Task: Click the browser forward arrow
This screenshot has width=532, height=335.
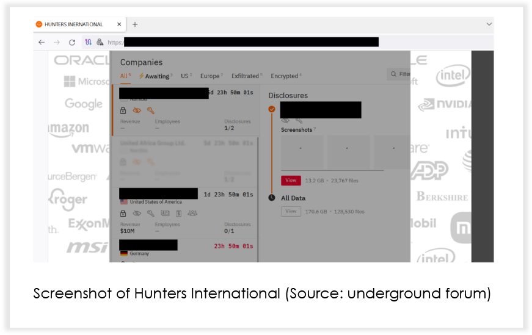Action: (x=57, y=42)
